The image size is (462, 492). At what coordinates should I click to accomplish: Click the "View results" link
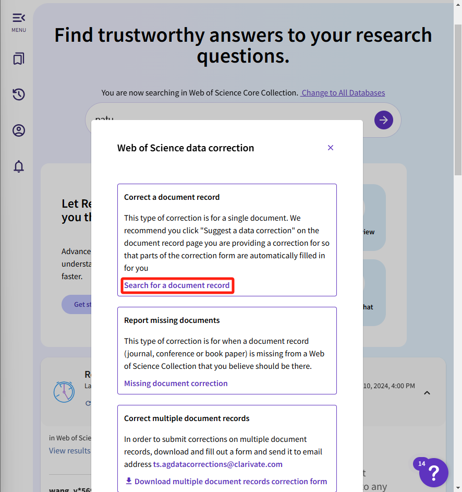pos(70,451)
